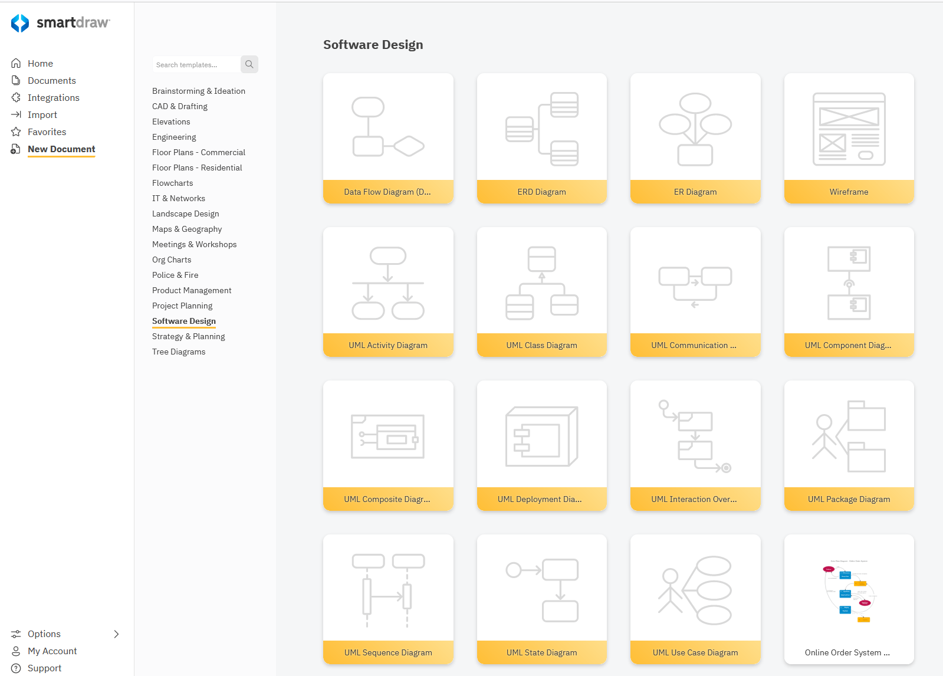Open the UML Package Diagram template

(849, 446)
